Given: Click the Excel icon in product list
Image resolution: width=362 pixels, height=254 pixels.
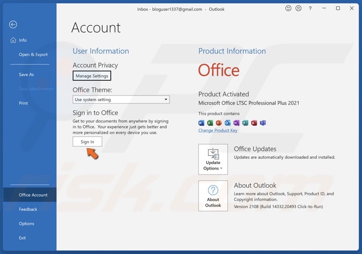Looking at the screenshot, I should point(210,123).
